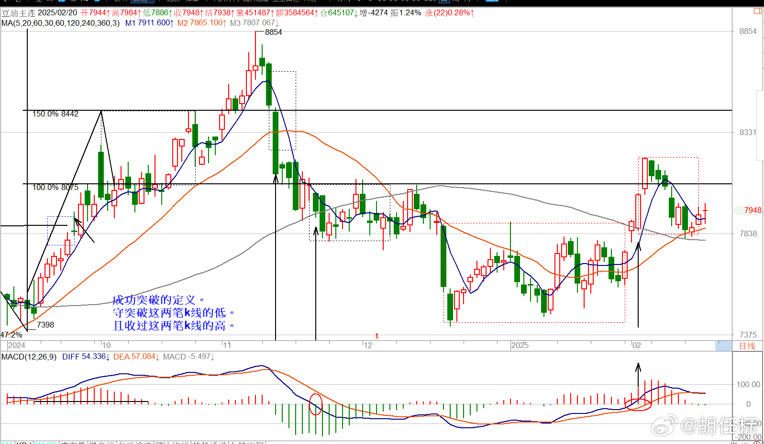Click the 仓645107 open interest value
This screenshot has height=444, width=764.
pyautogui.click(x=339, y=13)
